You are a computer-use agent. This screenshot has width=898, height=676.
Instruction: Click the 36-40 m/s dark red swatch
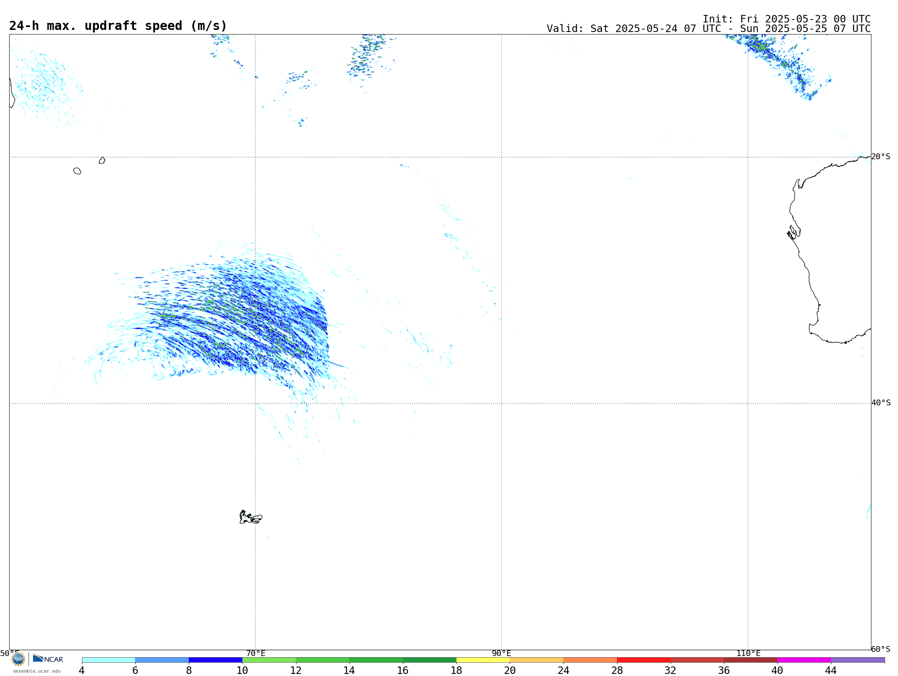coord(751,660)
